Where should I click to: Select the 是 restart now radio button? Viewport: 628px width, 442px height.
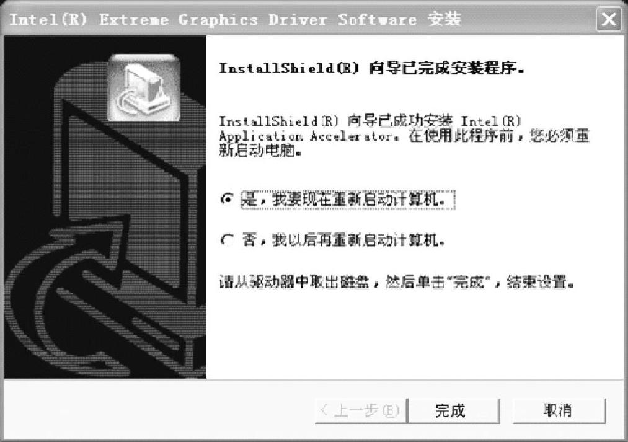(227, 199)
